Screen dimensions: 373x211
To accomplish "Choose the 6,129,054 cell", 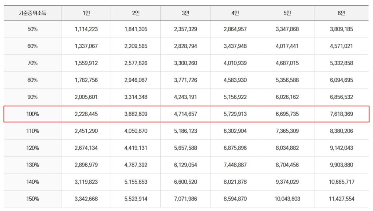I will tap(185, 165).
